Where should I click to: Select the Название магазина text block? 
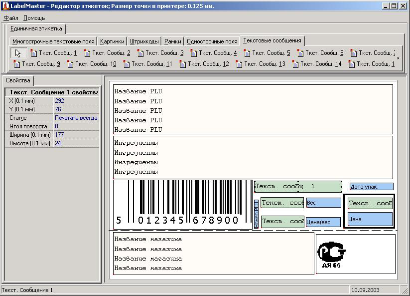213,254
